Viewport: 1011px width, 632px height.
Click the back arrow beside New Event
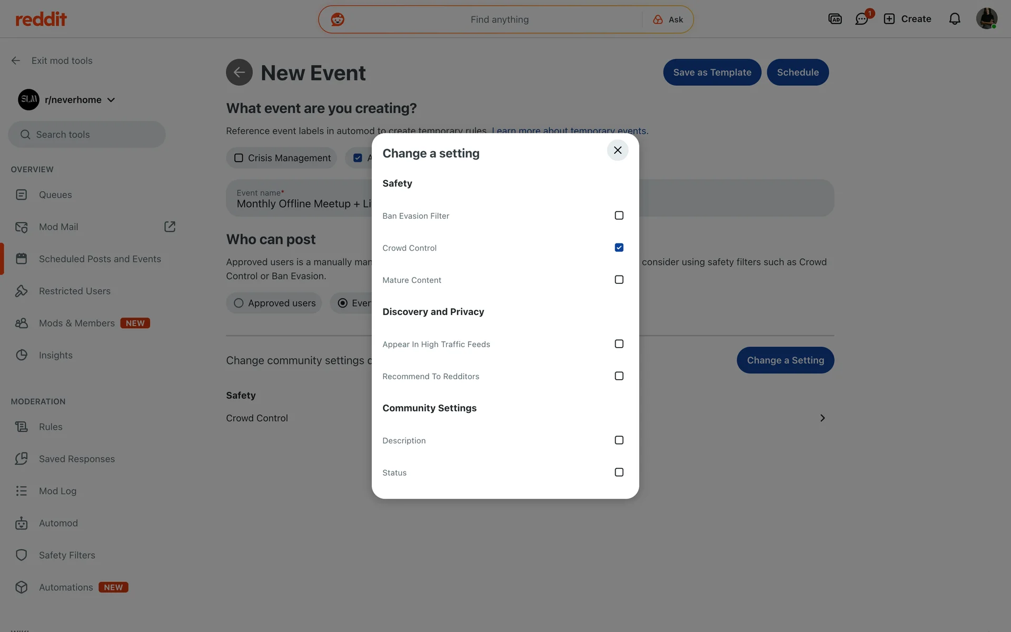pyautogui.click(x=239, y=72)
